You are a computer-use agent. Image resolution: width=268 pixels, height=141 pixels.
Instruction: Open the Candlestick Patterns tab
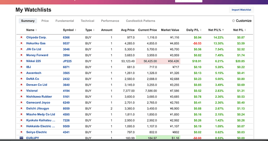coord(141,21)
